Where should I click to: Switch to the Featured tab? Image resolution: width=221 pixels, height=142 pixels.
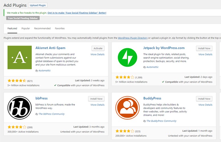pyautogui.click(x=12, y=28)
